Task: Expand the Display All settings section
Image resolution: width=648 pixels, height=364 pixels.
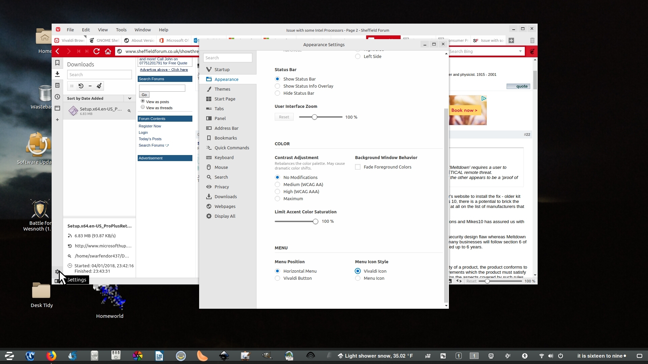Action: coord(225,216)
